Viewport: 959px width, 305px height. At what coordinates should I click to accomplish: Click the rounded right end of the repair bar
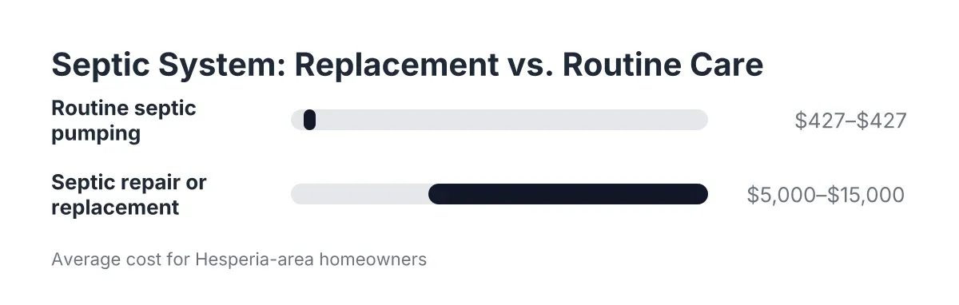click(x=700, y=194)
